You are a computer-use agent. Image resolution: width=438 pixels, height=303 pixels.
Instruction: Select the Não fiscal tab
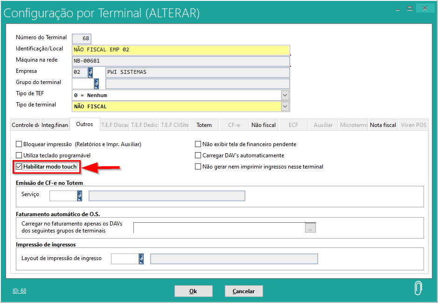[264, 125]
